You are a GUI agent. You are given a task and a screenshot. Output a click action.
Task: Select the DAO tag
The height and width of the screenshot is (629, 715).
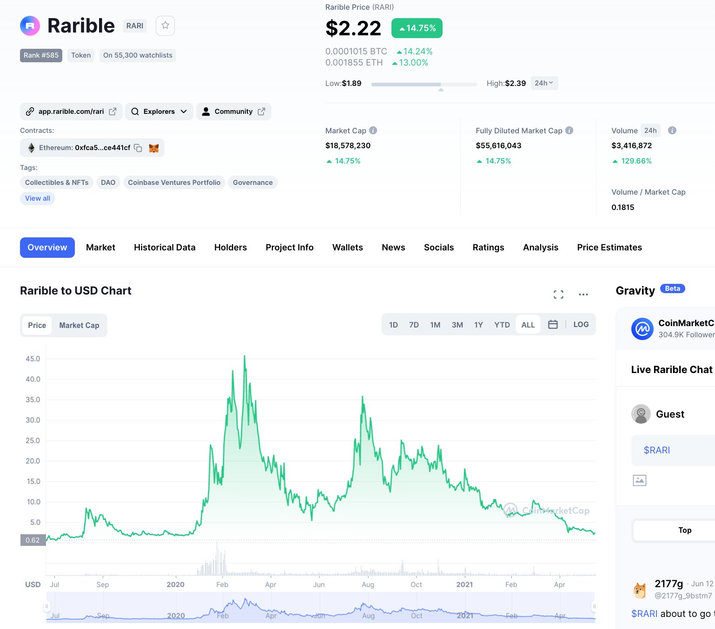108,183
